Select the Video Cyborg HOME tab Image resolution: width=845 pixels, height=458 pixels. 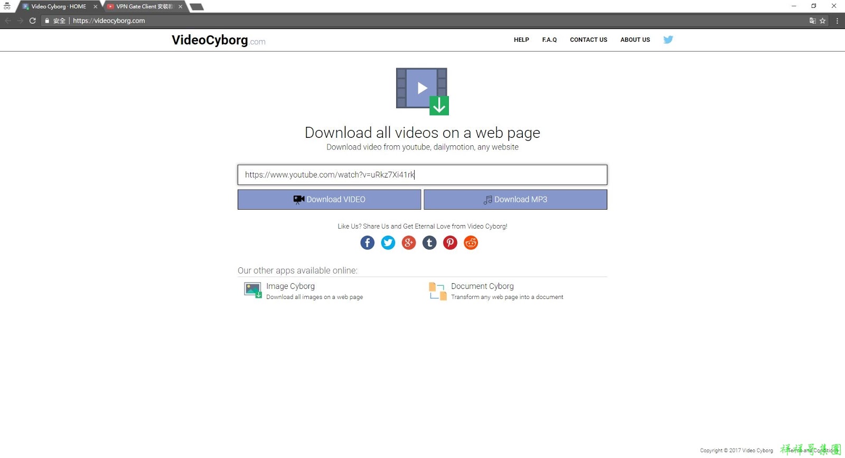tap(59, 7)
